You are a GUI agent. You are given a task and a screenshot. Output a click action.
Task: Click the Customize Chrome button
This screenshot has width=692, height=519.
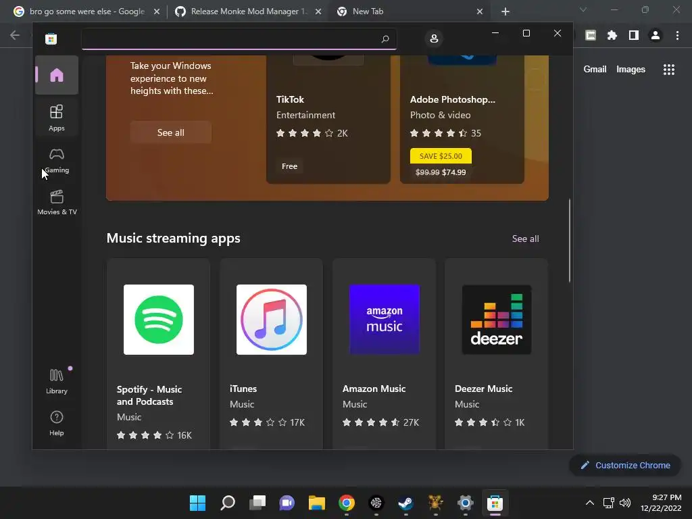[x=625, y=465]
